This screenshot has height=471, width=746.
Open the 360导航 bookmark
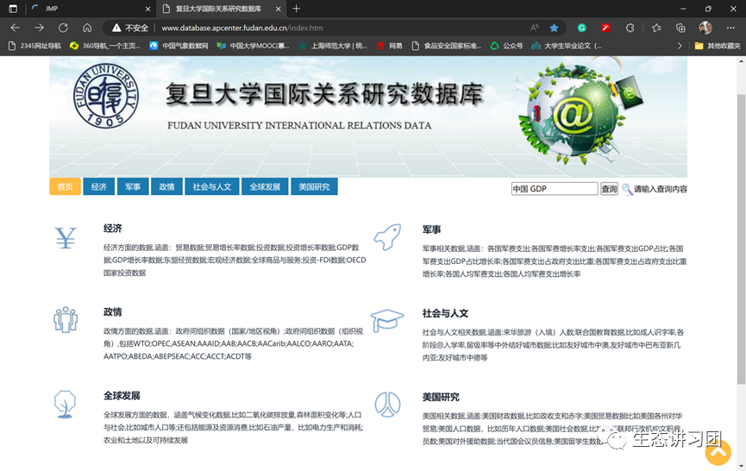click(105, 46)
